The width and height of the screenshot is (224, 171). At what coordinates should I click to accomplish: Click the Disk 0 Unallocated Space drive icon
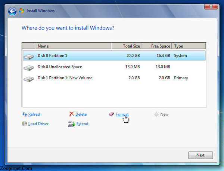coord(29,68)
